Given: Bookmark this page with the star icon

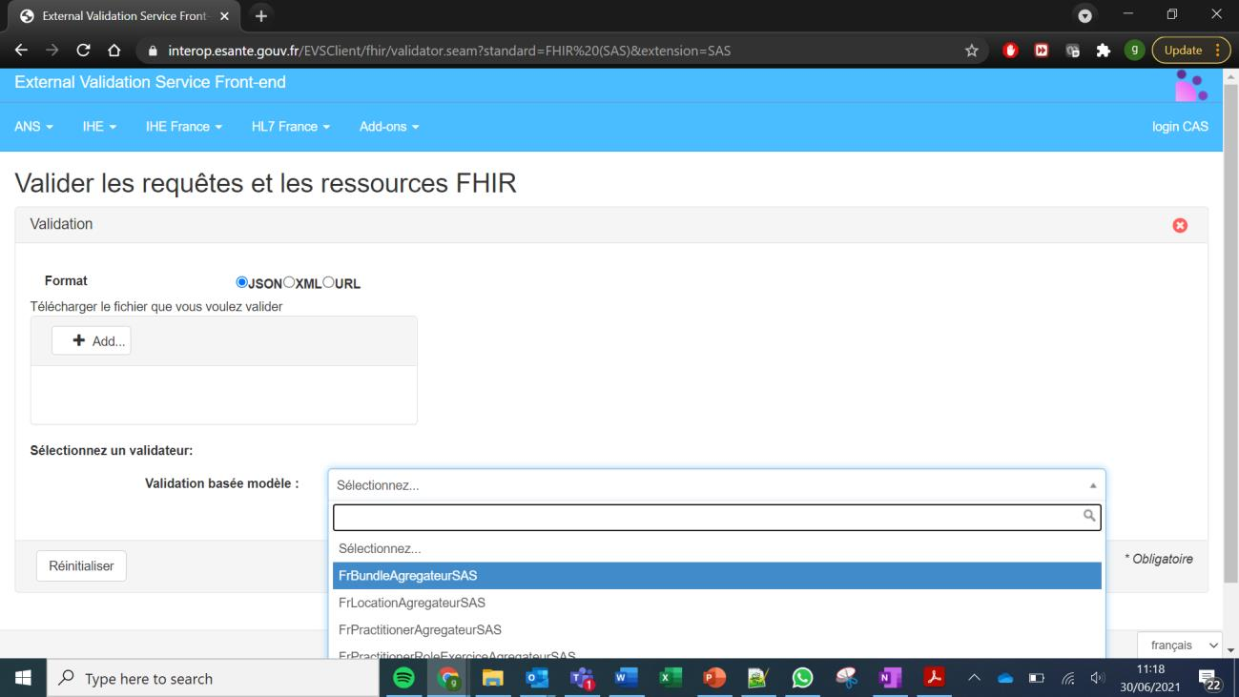Looking at the screenshot, I should tap(972, 51).
